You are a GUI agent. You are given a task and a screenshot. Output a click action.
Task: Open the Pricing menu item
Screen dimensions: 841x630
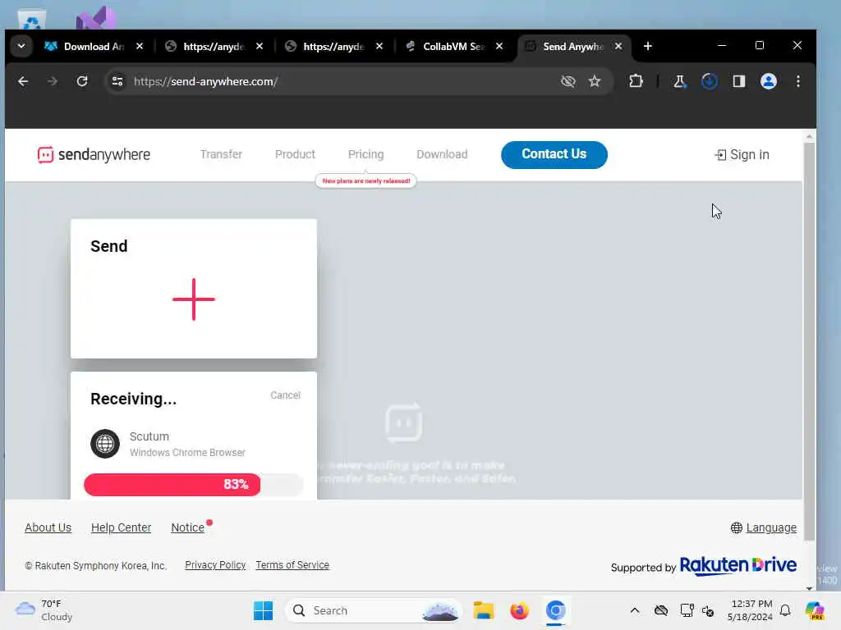[x=365, y=154]
